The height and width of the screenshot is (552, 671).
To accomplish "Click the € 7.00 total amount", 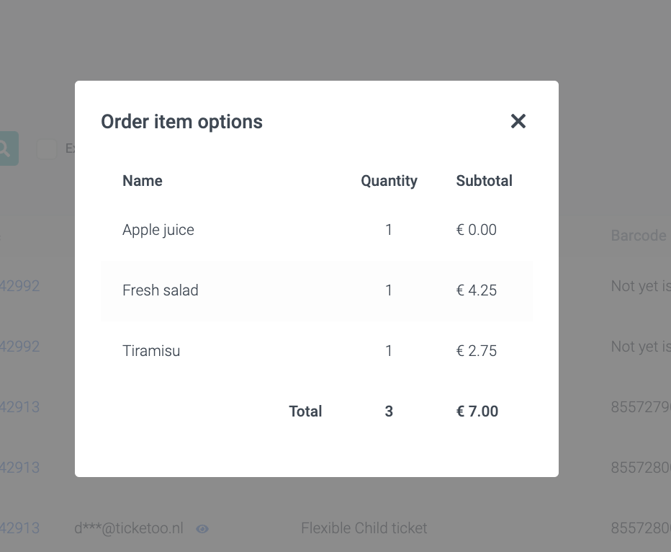I will (x=477, y=411).
